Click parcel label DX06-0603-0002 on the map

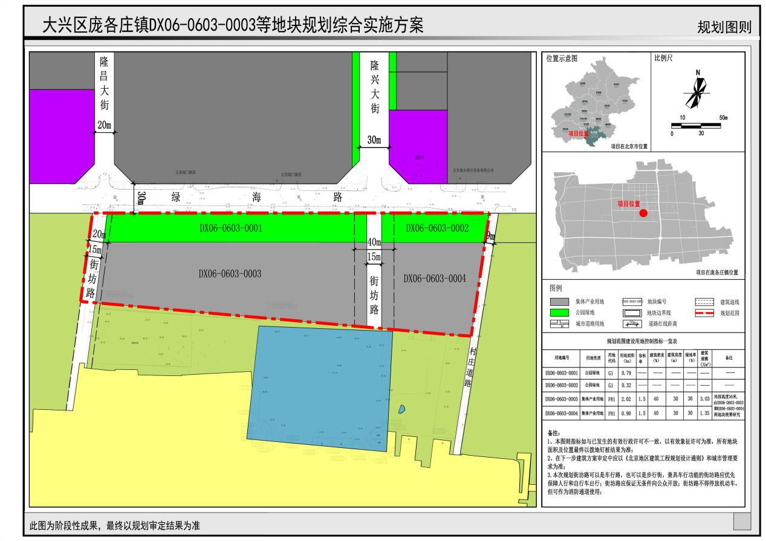(x=437, y=228)
